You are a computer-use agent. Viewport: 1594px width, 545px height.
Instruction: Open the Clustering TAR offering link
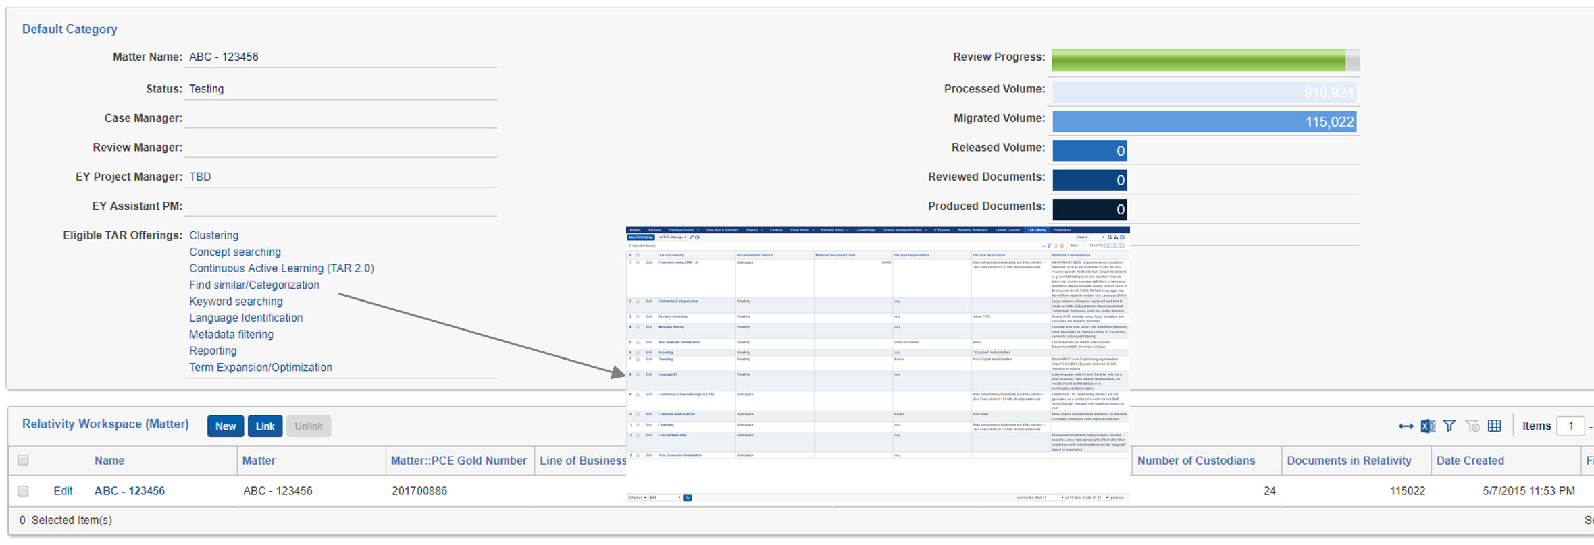tap(213, 235)
